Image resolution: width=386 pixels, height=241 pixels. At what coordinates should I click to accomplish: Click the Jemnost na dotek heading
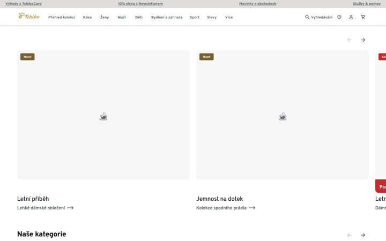220,199
